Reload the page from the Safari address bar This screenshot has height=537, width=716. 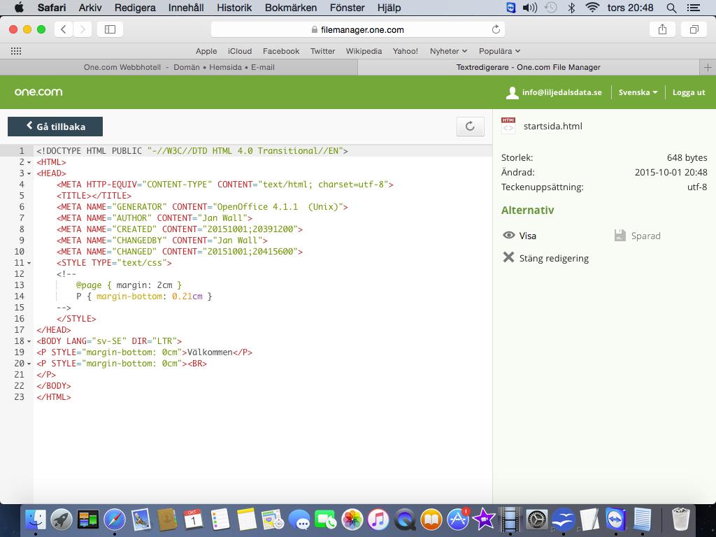pos(496,29)
